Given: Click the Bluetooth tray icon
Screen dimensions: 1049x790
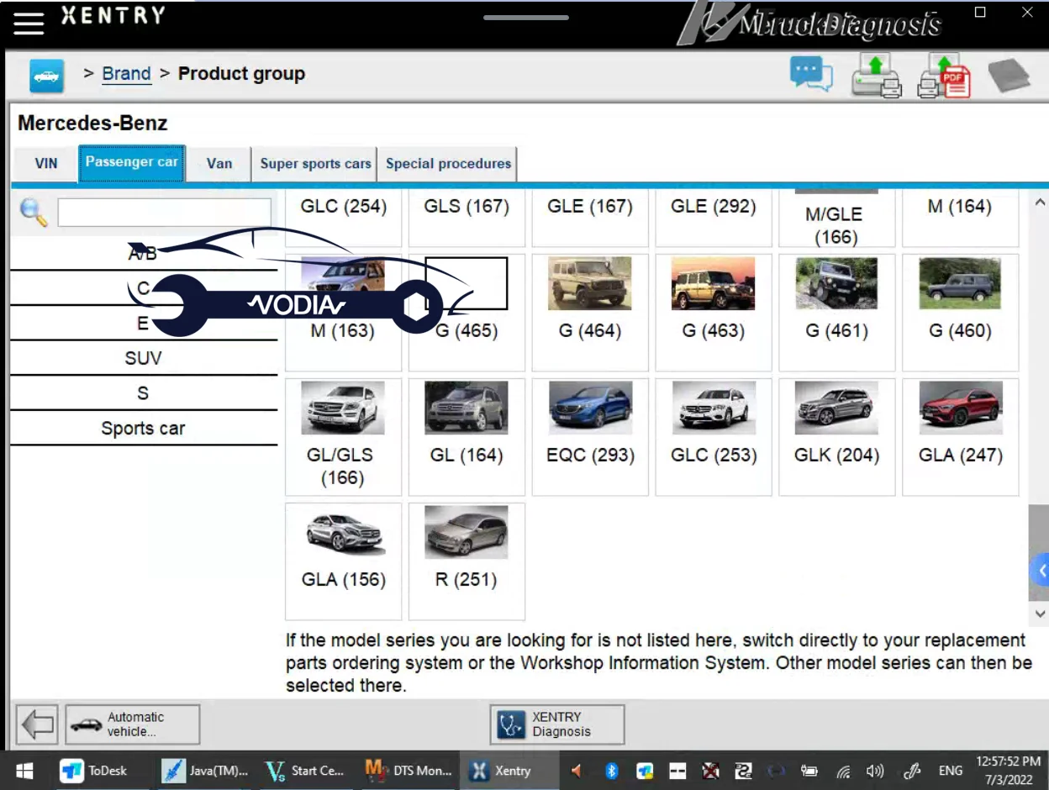Looking at the screenshot, I should click(x=612, y=771).
